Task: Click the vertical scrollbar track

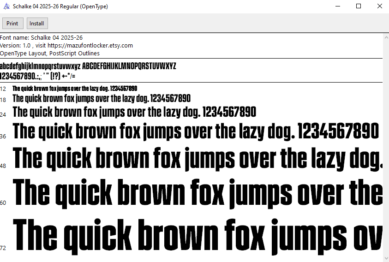Action: click(x=386, y=148)
